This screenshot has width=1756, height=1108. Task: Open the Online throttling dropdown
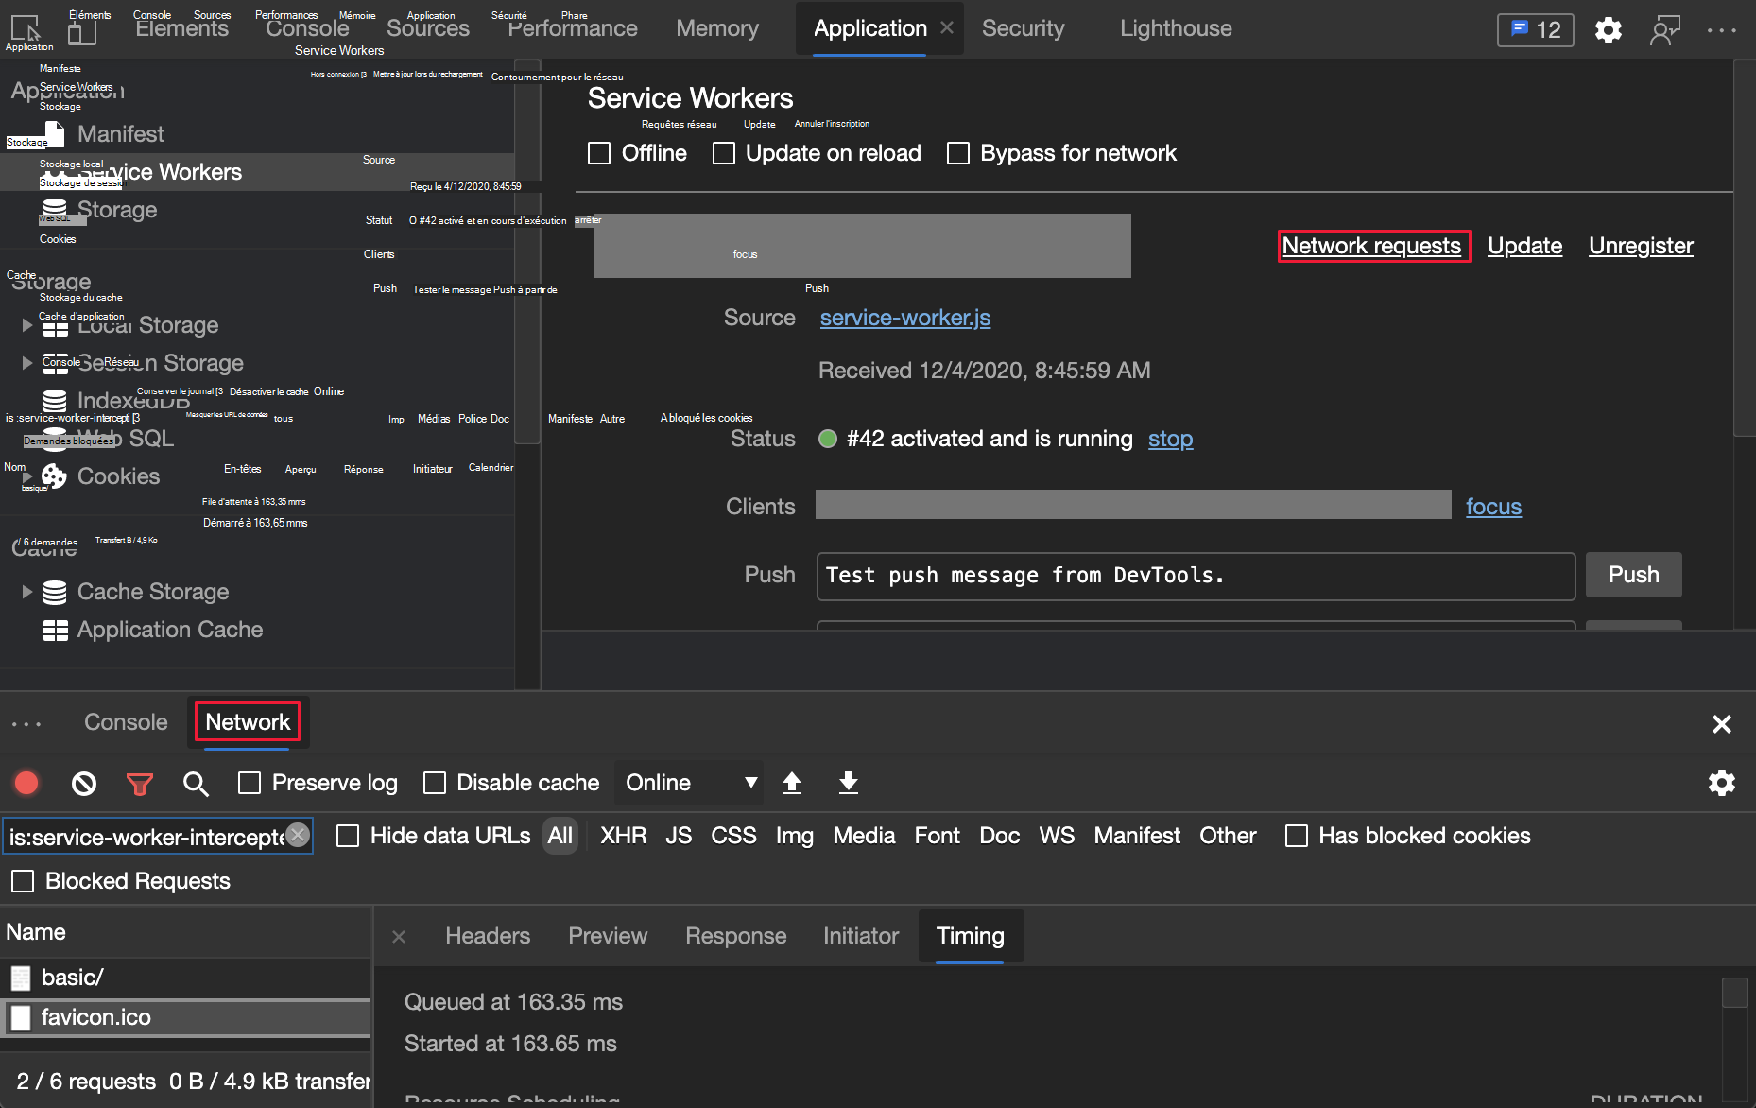coord(690,783)
